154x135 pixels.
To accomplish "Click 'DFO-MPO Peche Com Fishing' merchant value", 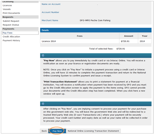I will pos(95,20).
